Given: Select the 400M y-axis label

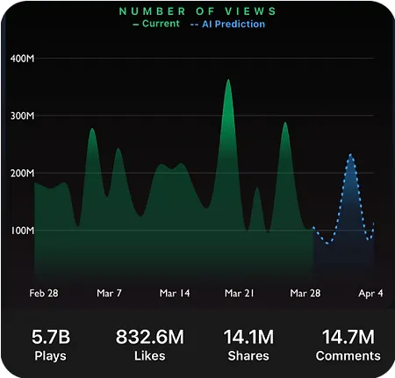Looking at the screenshot, I should coord(22,59).
